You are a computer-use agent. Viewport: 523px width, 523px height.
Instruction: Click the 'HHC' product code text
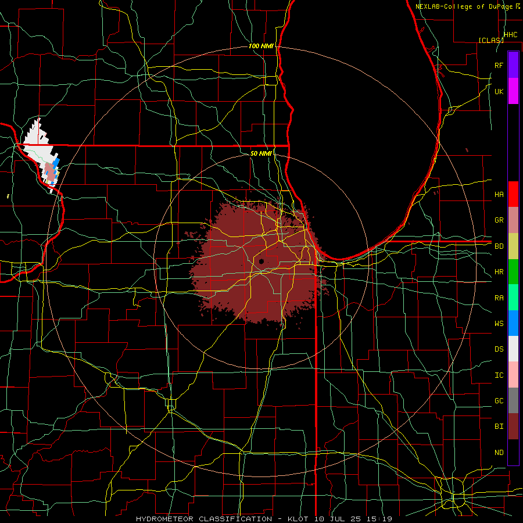[510, 35]
